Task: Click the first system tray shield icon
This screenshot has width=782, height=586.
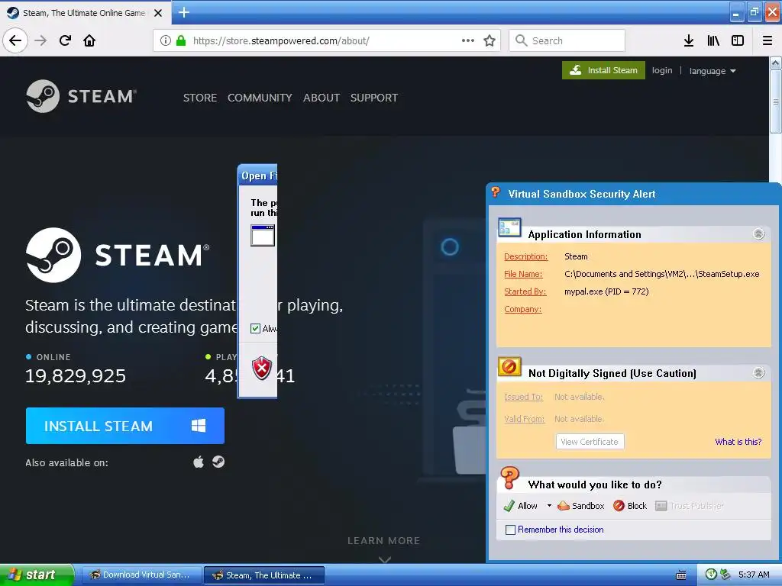Action: coord(711,574)
